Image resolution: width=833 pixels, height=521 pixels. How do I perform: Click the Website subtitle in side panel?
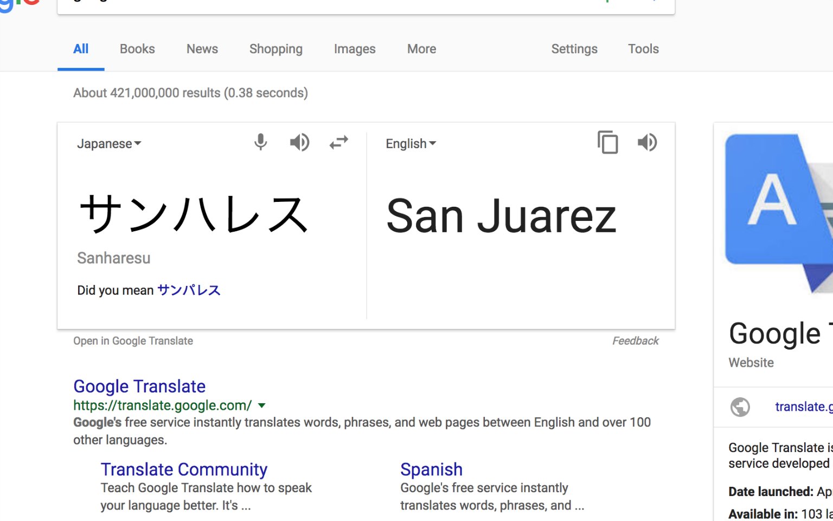[751, 363]
